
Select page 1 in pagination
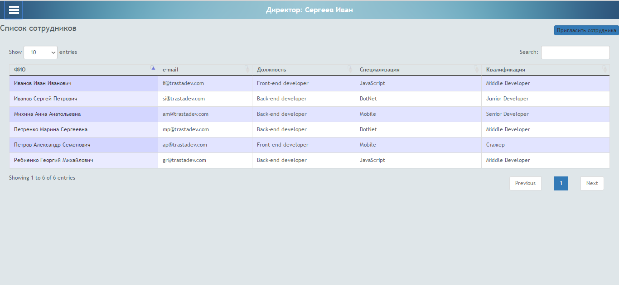(561, 183)
